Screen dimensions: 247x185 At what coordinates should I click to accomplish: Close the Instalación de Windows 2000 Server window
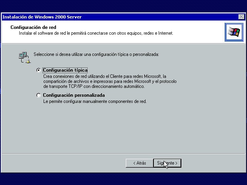(x=241, y=17)
